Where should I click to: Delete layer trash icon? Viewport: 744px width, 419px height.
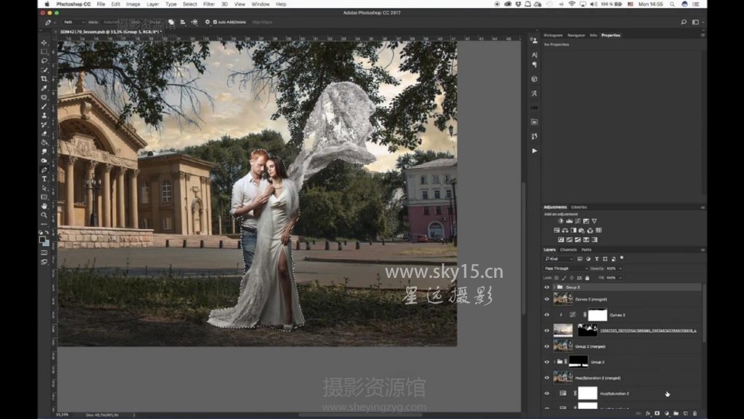pyautogui.click(x=695, y=414)
